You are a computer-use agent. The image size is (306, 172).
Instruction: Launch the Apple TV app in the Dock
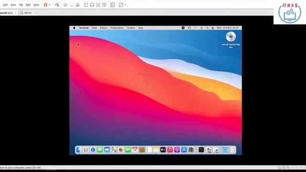(163, 150)
